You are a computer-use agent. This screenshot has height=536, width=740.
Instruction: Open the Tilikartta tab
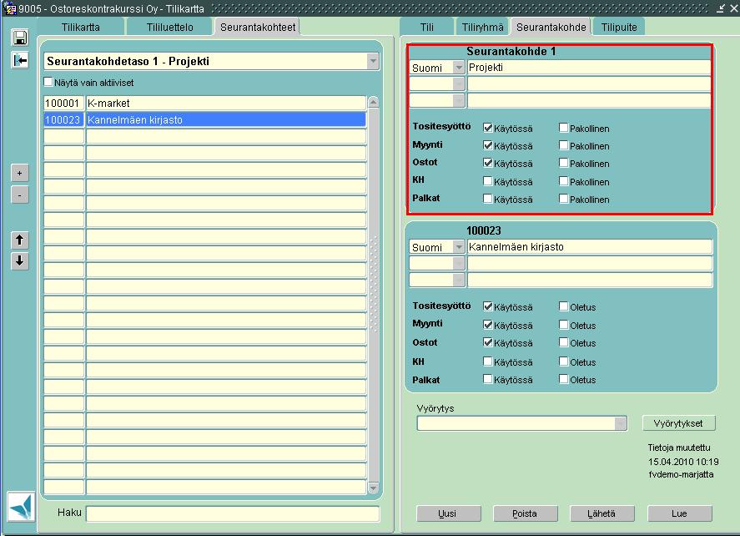[81, 27]
